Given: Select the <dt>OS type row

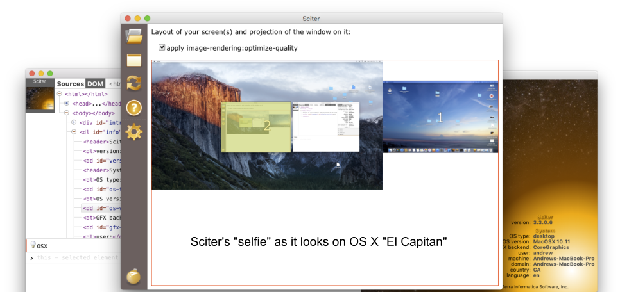Looking at the screenshot, I should 101,179.
